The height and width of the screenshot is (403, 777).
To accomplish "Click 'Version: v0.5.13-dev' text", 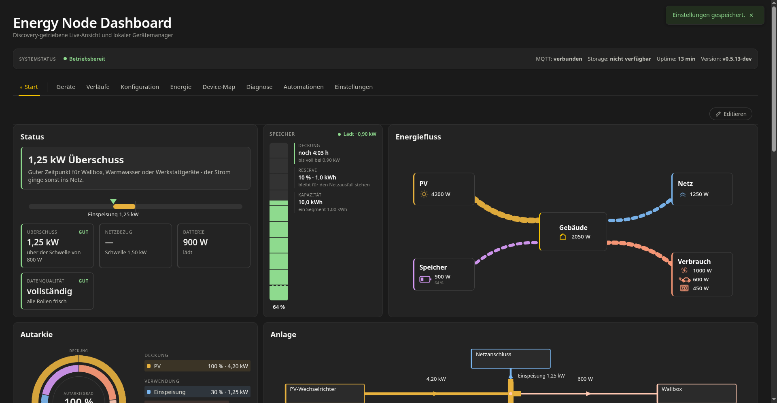I will 726,59.
